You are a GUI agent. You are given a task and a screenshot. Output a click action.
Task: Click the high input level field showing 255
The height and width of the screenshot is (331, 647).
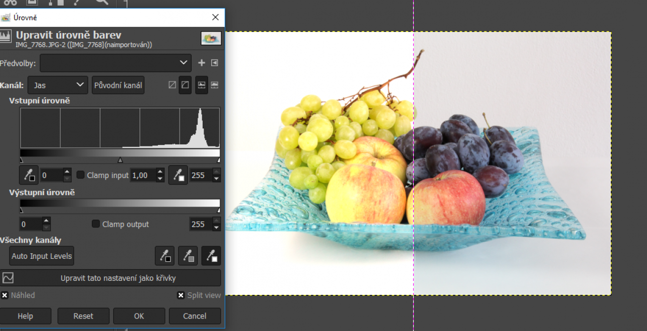[x=201, y=176]
